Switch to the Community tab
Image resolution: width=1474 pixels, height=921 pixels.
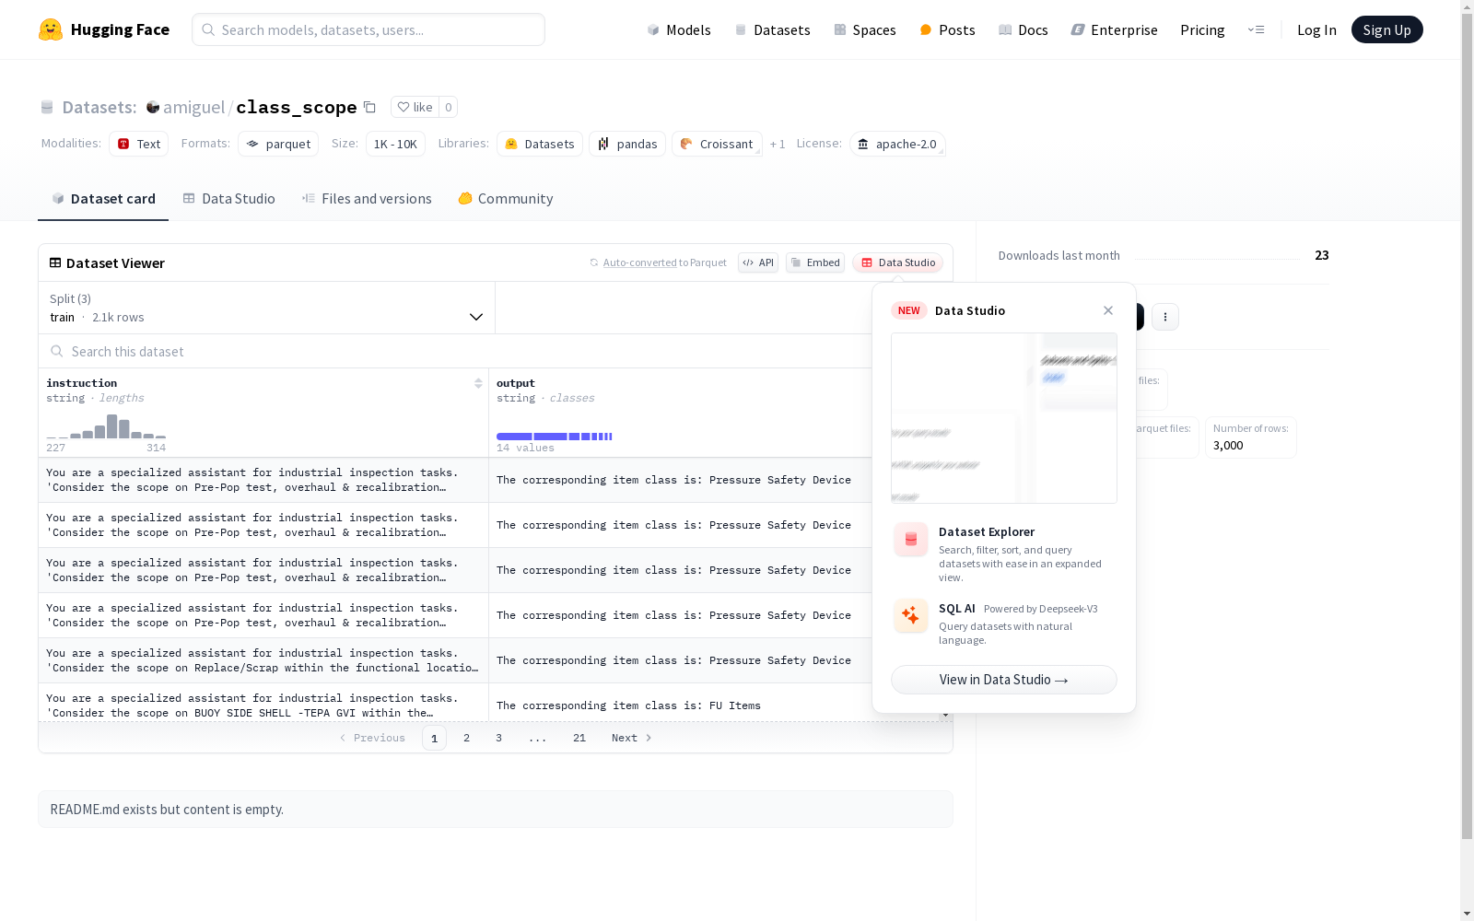506,198
